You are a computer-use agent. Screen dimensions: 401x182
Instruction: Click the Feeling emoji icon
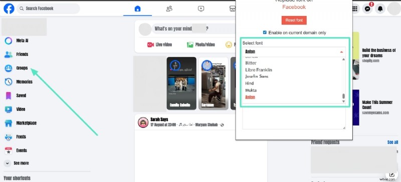click(229, 44)
